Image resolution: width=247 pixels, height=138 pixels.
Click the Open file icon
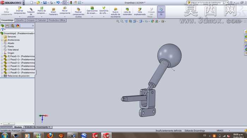(x=38, y=3)
